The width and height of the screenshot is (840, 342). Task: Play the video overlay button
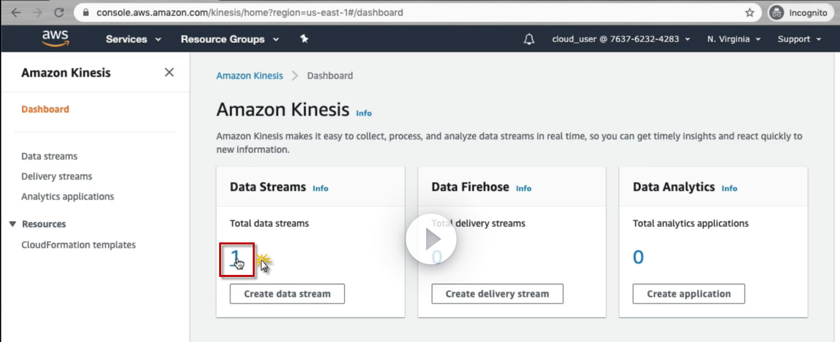pyautogui.click(x=431, y=239)
